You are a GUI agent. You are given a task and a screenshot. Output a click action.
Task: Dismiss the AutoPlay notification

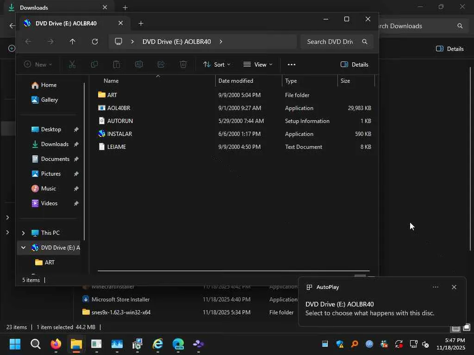tap(454, 287)
